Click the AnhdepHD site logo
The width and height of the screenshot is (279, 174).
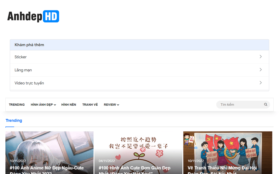(33, 16)
